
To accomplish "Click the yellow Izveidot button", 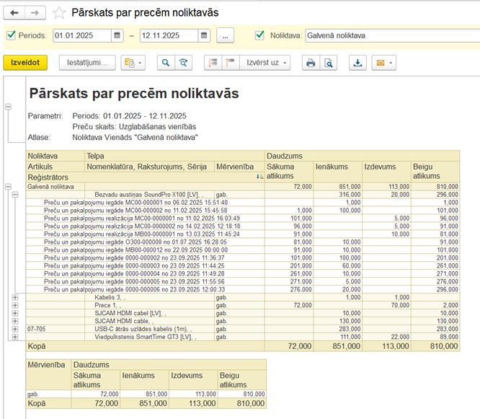I will coord(25,63).
